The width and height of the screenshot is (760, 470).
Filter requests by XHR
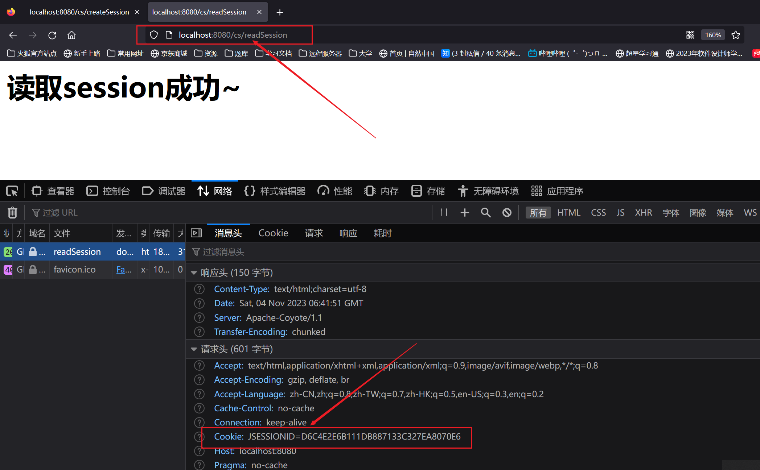click(x=644, y=213)
